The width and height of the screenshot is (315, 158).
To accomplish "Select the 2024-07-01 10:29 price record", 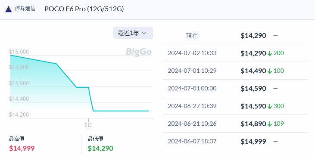I will pyautogui.click(x=235, y=71).
